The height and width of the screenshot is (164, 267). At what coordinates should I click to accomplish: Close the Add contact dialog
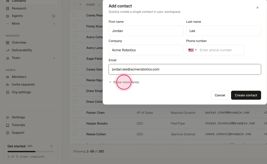258,7
